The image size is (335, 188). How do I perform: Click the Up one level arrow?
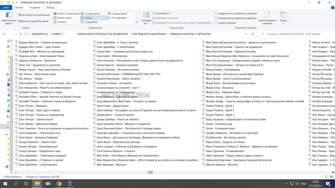(20, 34)
